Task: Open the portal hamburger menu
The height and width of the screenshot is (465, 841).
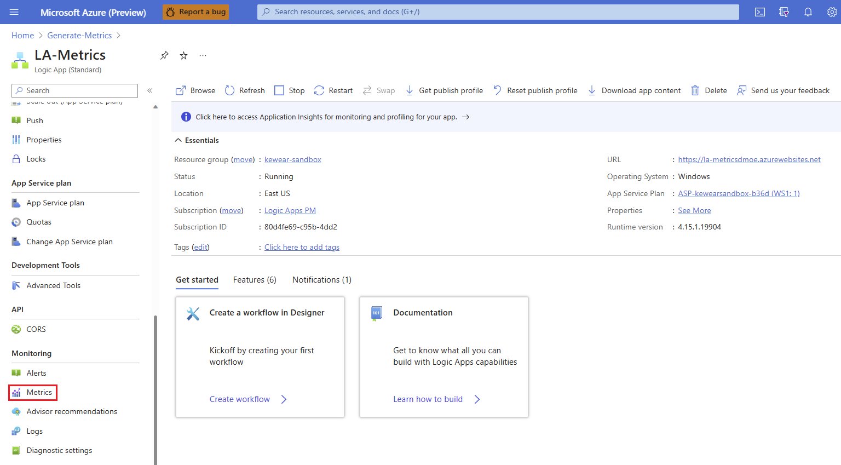Action: point(14,12)
